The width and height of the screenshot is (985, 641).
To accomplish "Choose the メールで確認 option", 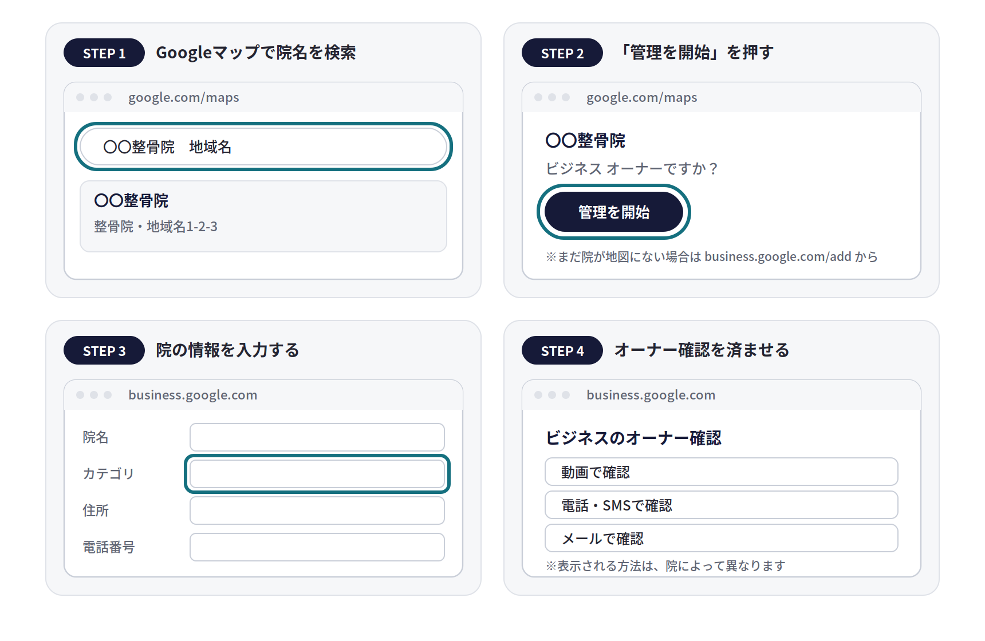I will point(722,538).
